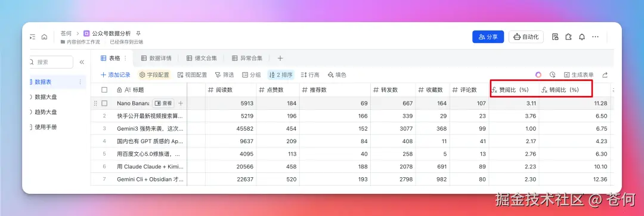
Task: Click the 苍何 breadcrumb link
Action: [66, 33]
